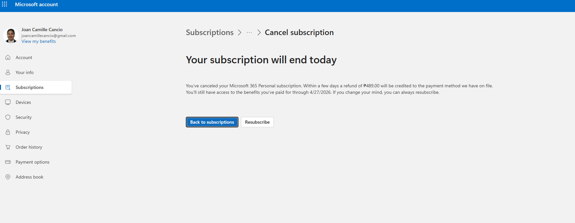The image size is (575, 223).
Task: Click Joan Camille Cancio's profile photo
Action: point(11,35)
